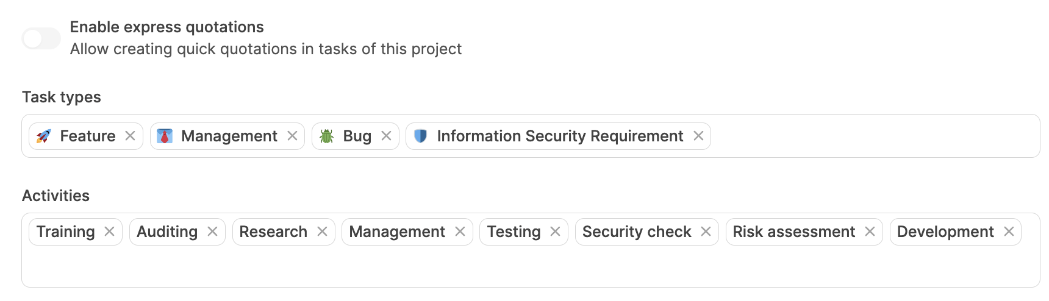Click empty space in Task types field
Screen dimensions: 1049x301
[872, 136]
